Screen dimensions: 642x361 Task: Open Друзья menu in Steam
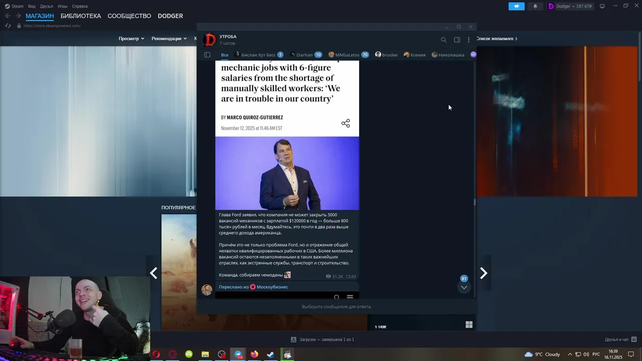point(47,6)
